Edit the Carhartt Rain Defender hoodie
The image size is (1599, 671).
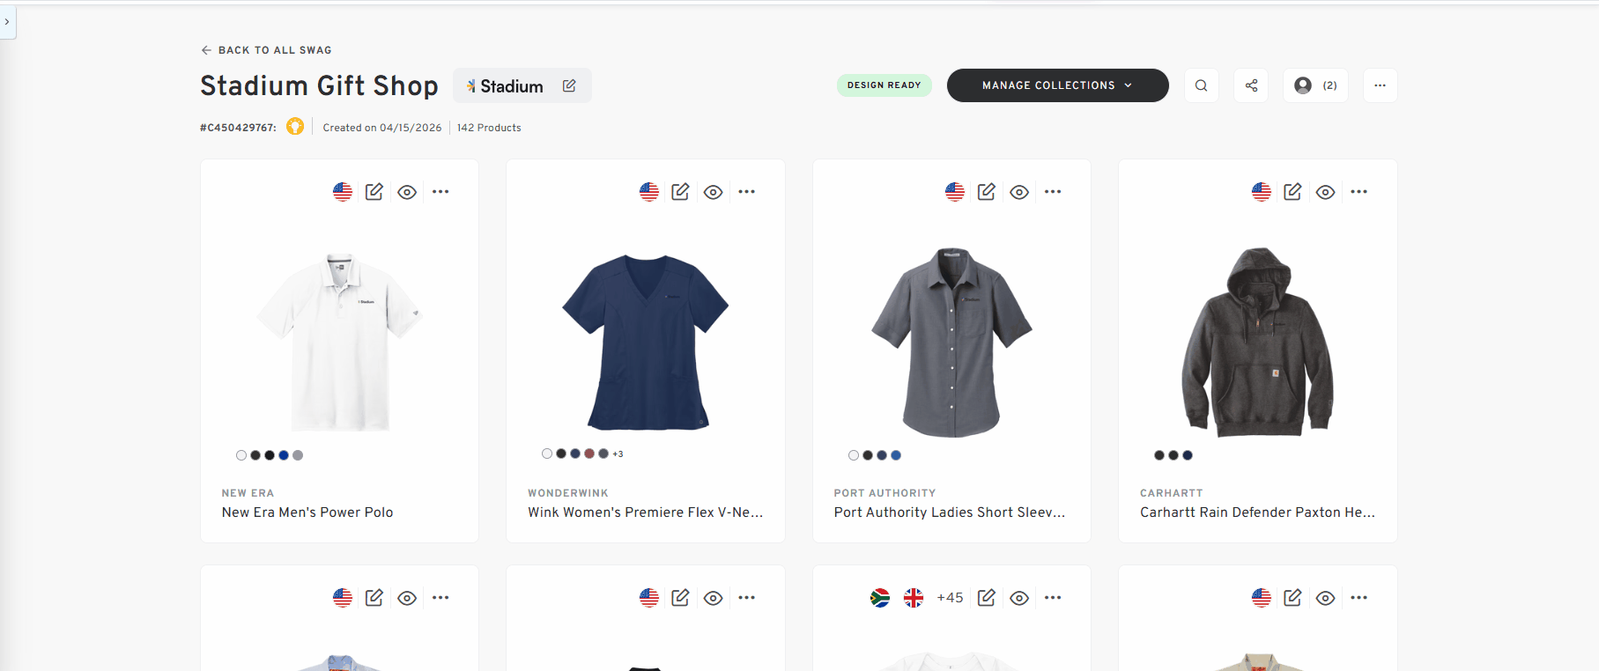(x=1292, y=192)
